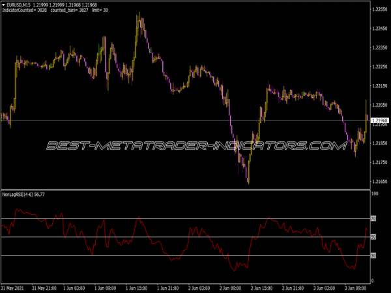391x293 pixels.
Task: Click the RSI 50 level label
Action: pos(373,237)
